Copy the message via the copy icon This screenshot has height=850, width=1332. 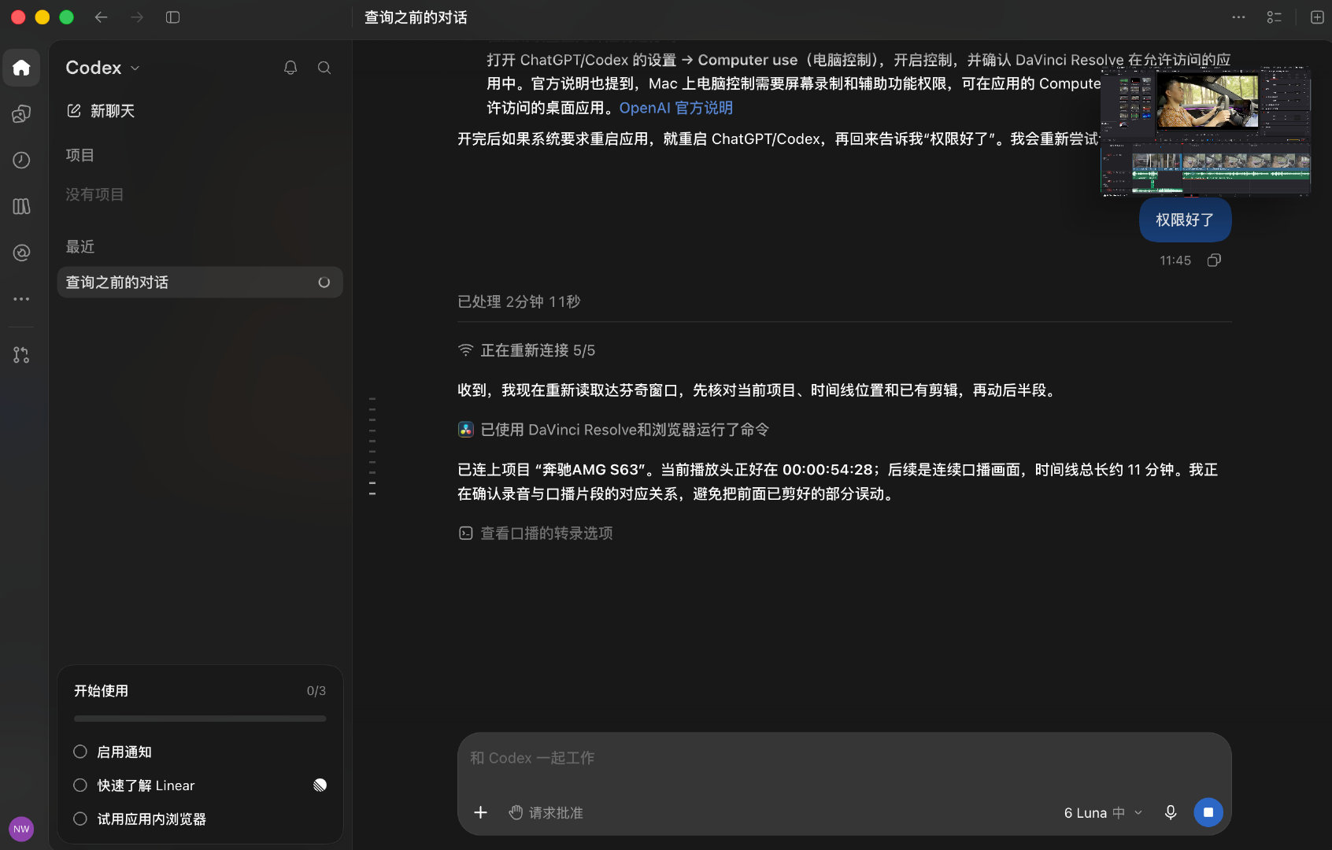pyautogui.click(x=1214, y=261)
